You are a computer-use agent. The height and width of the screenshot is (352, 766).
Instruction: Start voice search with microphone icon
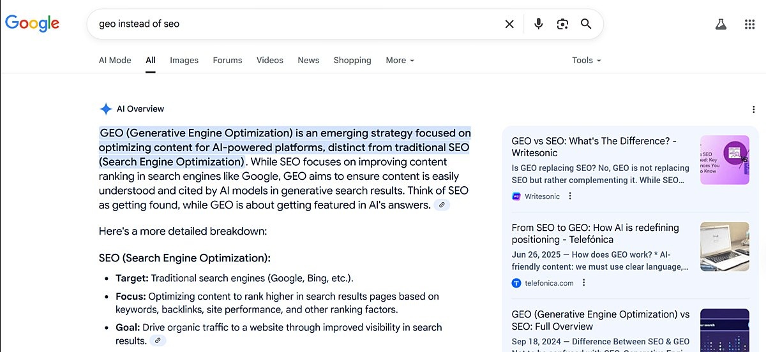coord(539,24)
